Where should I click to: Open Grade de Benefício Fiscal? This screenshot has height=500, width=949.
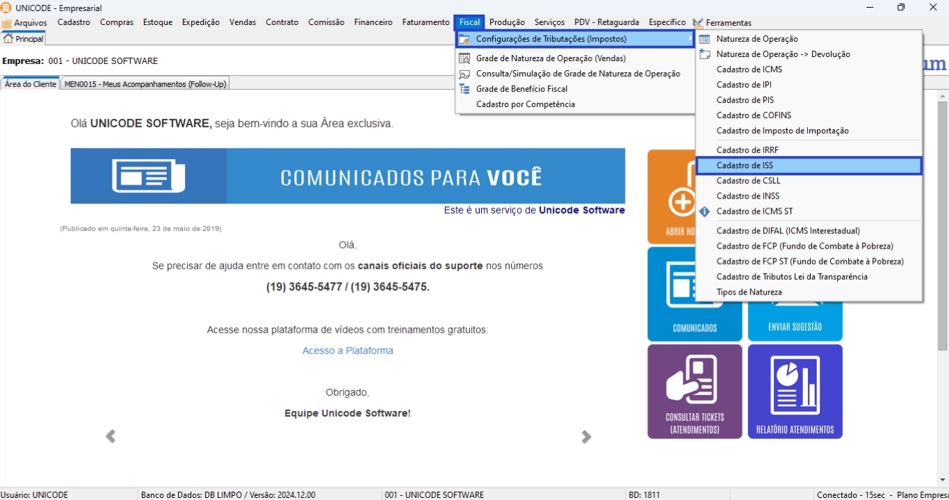(x=521, y=89)
